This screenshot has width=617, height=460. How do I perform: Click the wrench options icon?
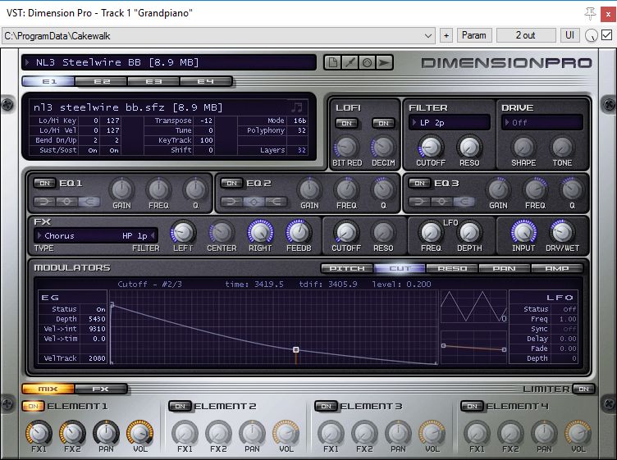click(x=350, y=62)
